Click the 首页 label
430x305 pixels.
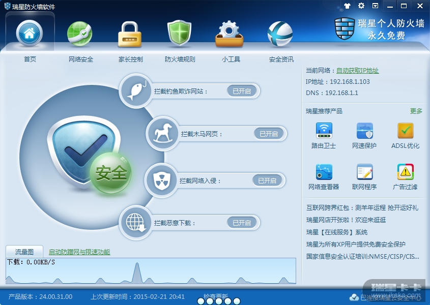[30, 59]
